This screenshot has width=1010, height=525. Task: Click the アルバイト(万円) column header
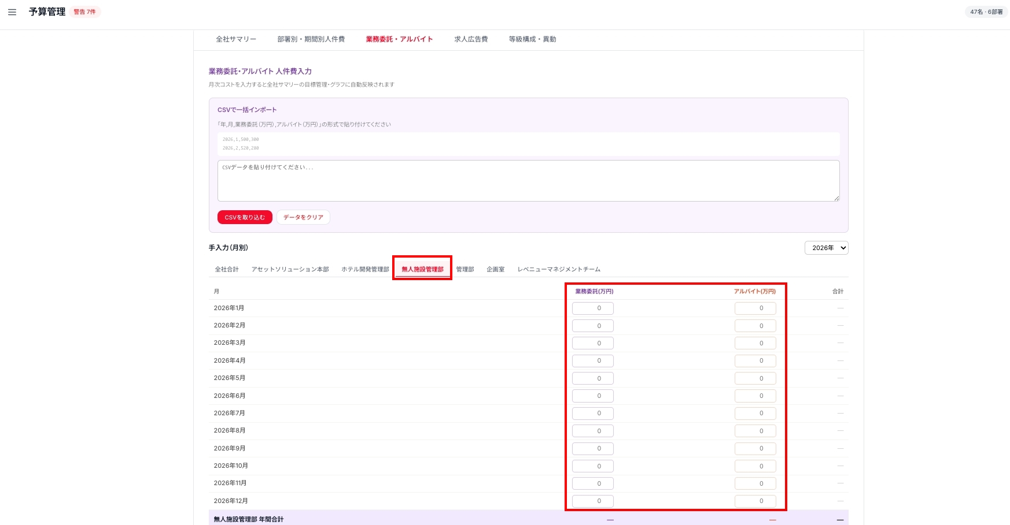click(755, 292)
